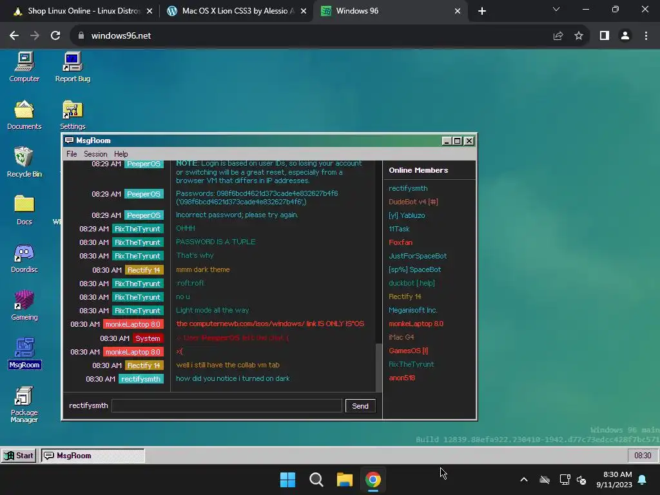Click the Chrome back arrow
Screen dimensions: 660x495
tap(14, 36)
